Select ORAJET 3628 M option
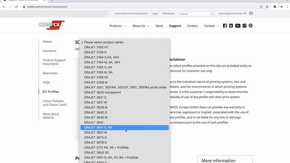 click(x=125, y=107)
